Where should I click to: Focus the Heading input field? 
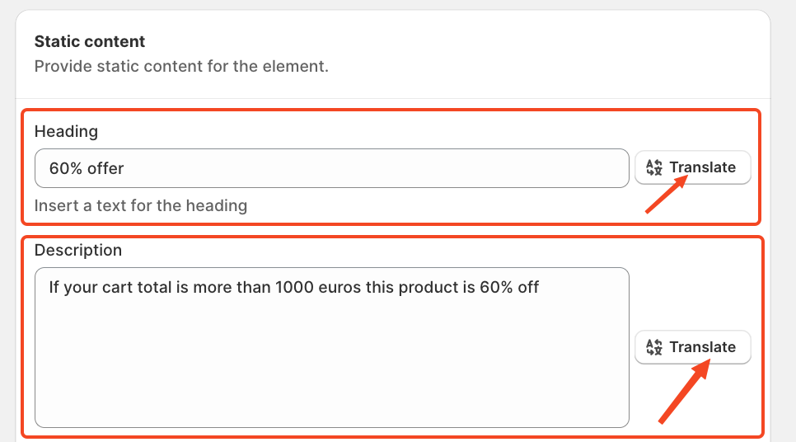pos(332,168)
